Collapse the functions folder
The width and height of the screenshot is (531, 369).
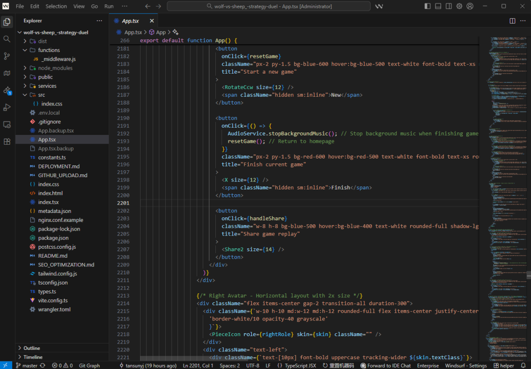[25, 50]
